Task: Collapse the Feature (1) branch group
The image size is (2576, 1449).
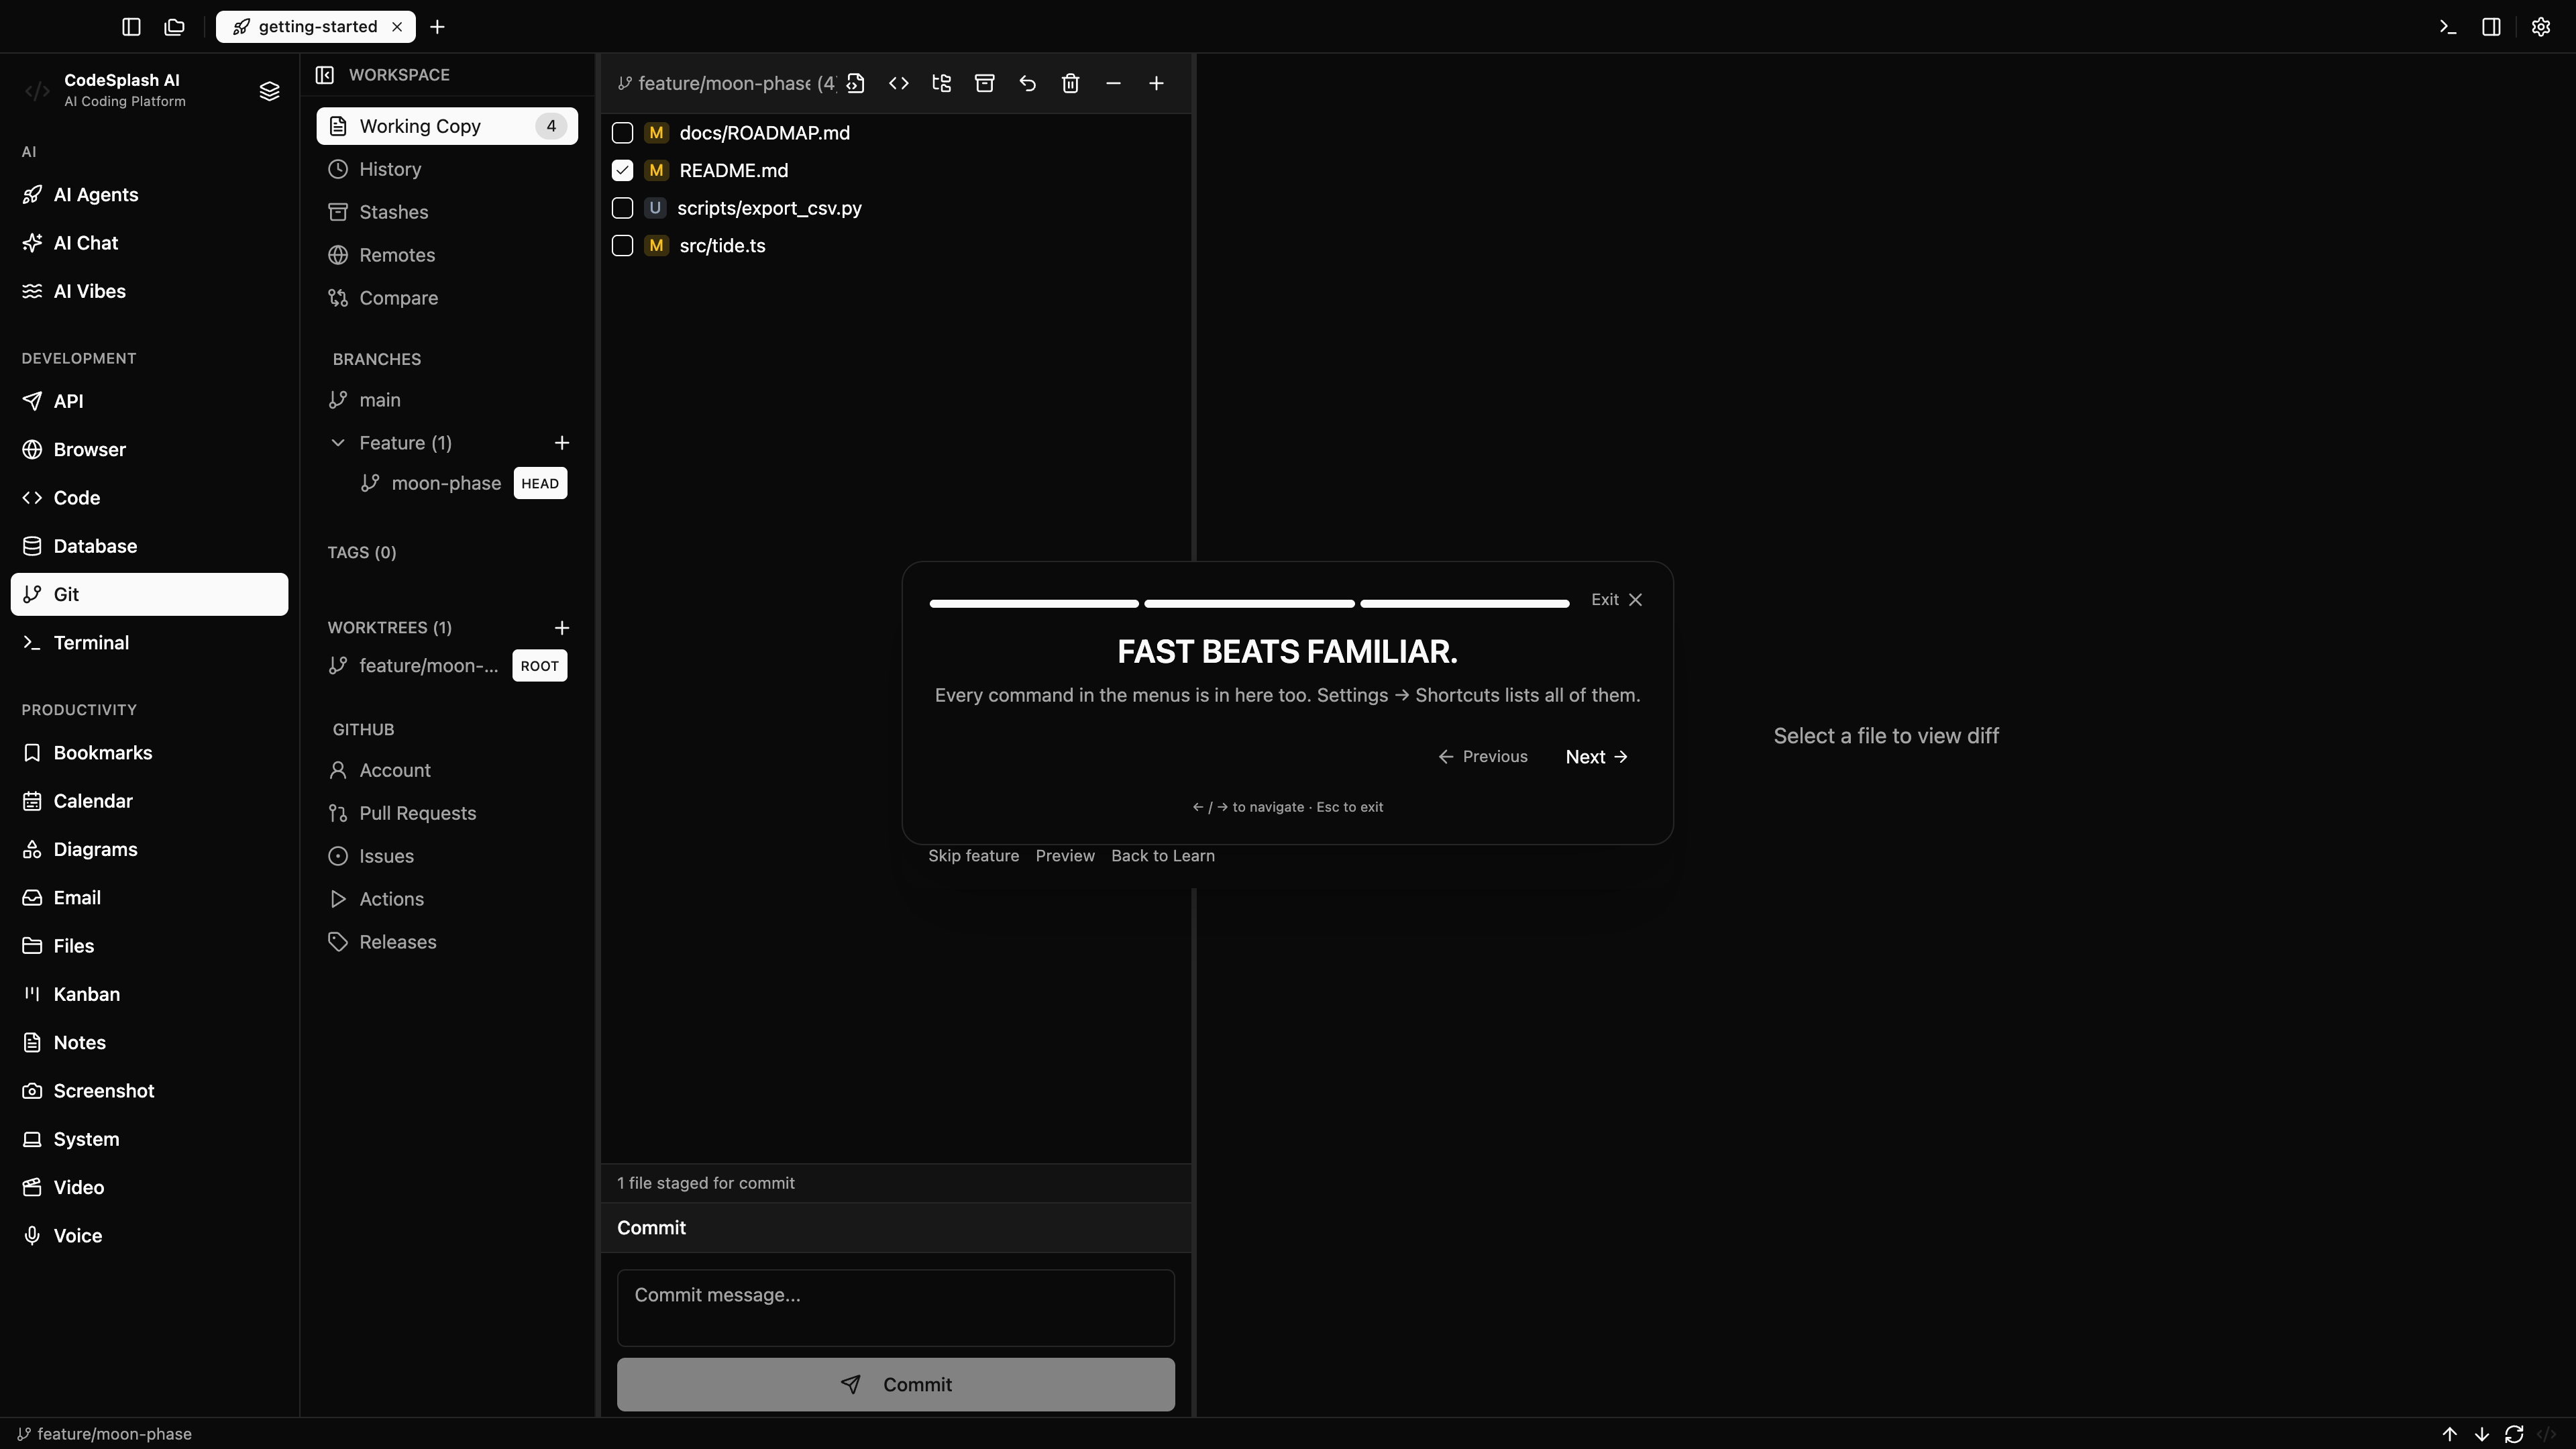Action: pos(338,443)
